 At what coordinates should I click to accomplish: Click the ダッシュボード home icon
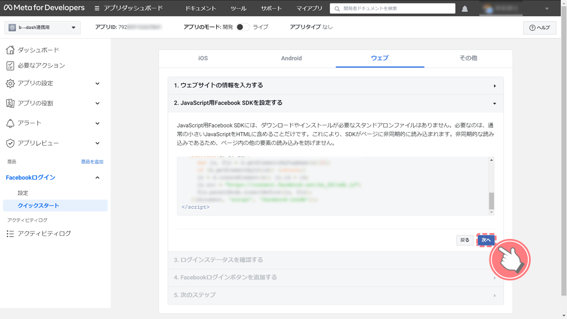(x=10, y=50)
